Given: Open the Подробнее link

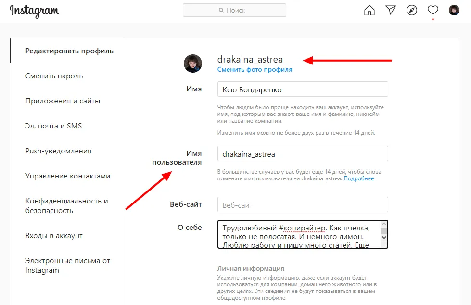Looking at the screenshot, I should 358,178.
